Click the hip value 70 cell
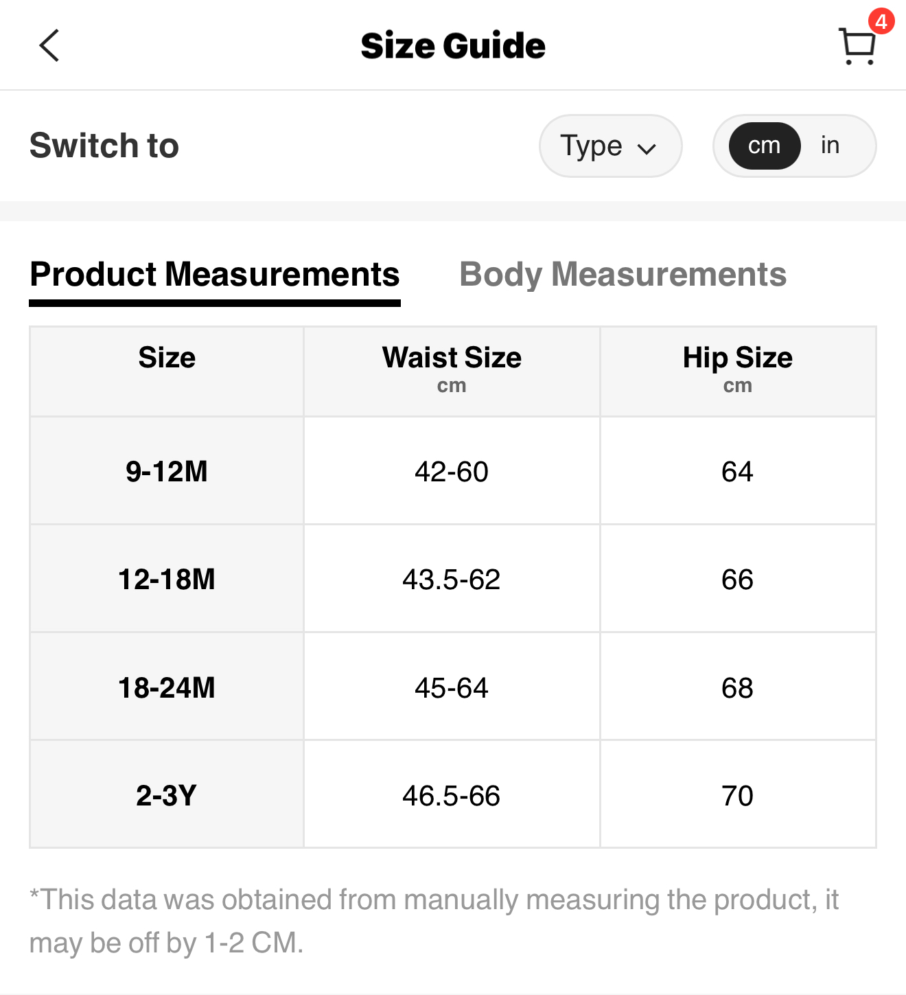The height and width of the screenshot is (995, 906). tap(738, 795)
